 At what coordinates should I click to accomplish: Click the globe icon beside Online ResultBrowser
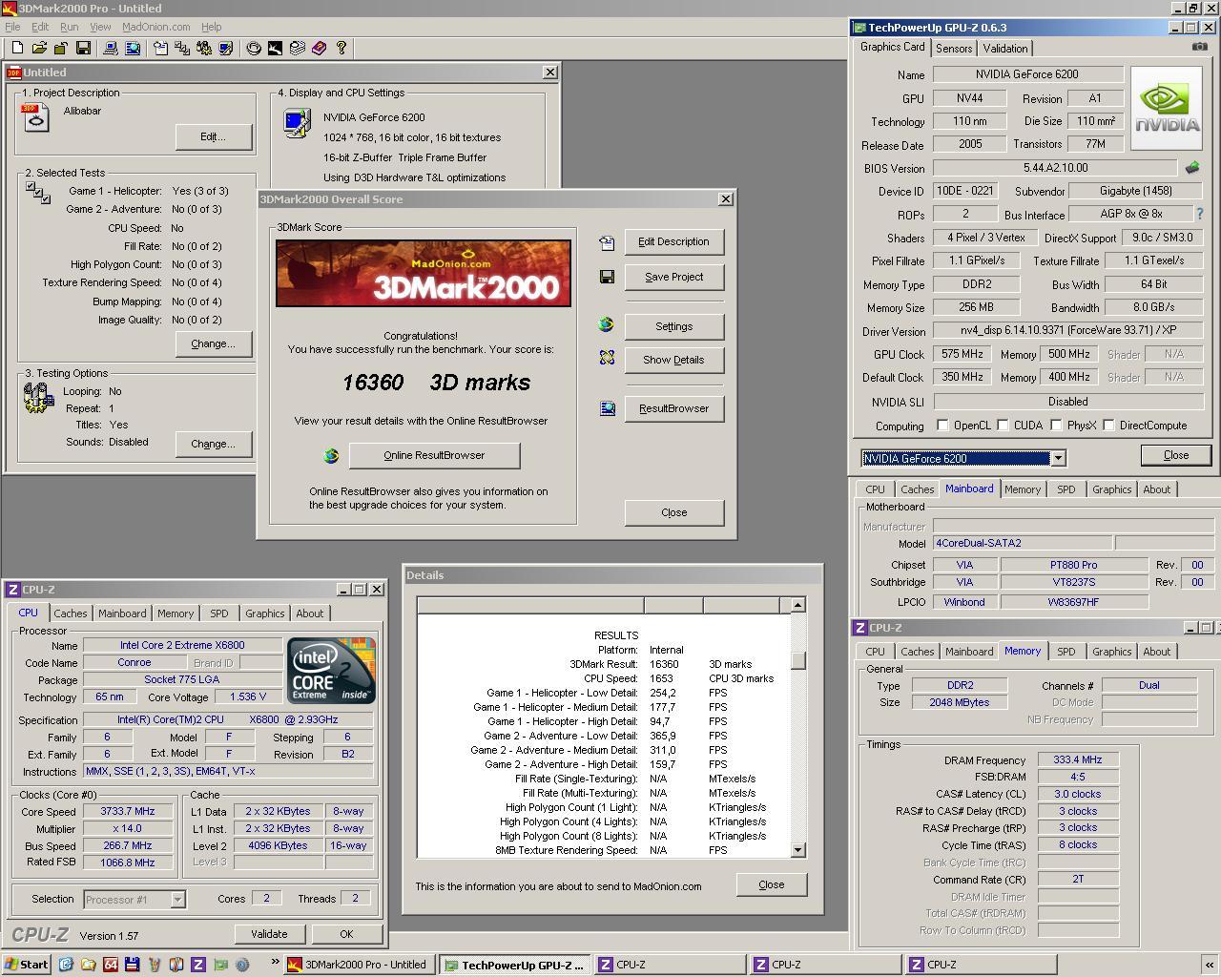[x=331, y=456]
